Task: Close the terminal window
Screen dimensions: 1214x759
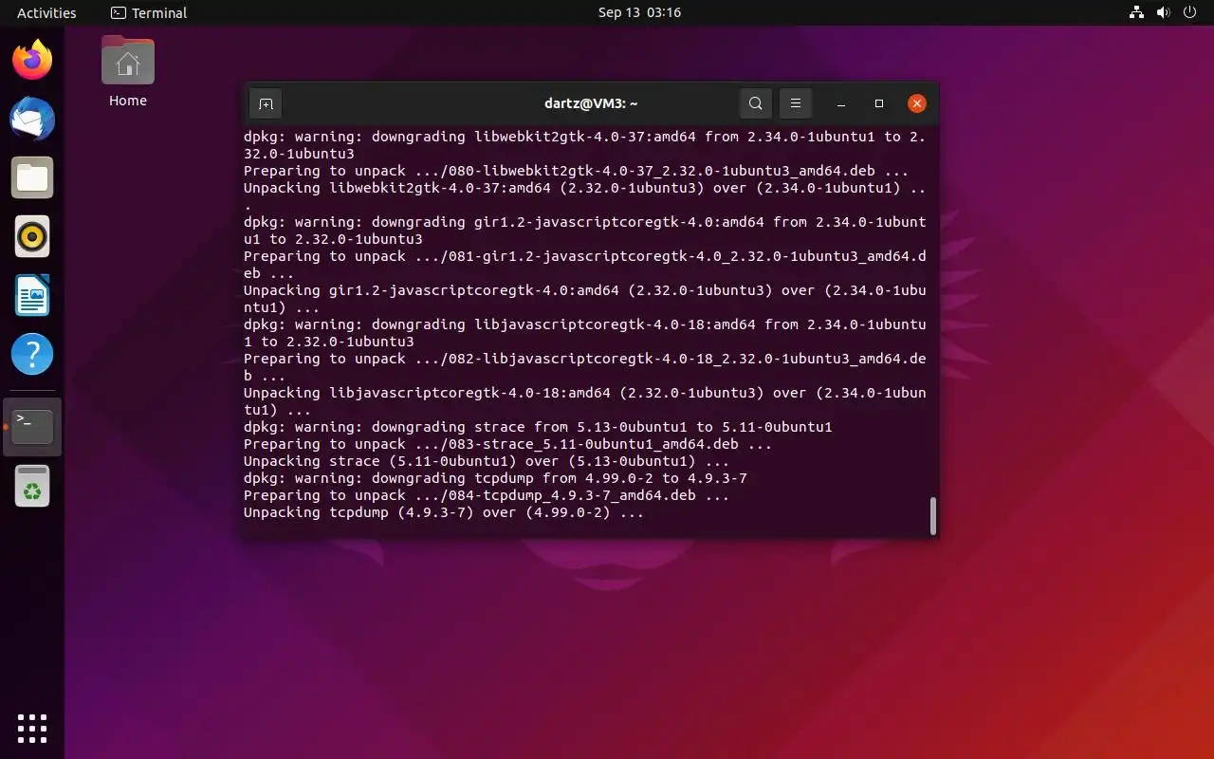Action: (916, 103)
